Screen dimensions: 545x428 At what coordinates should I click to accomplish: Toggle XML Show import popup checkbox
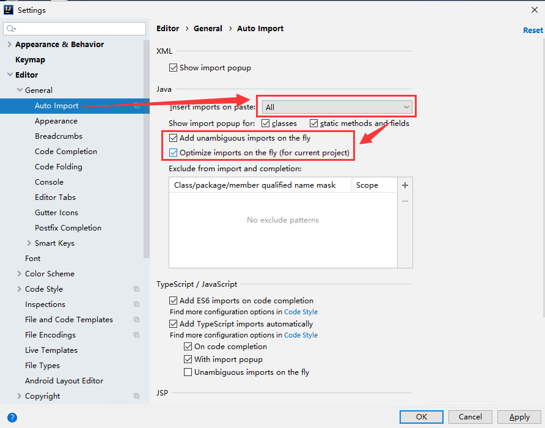[x=173, y=67]
